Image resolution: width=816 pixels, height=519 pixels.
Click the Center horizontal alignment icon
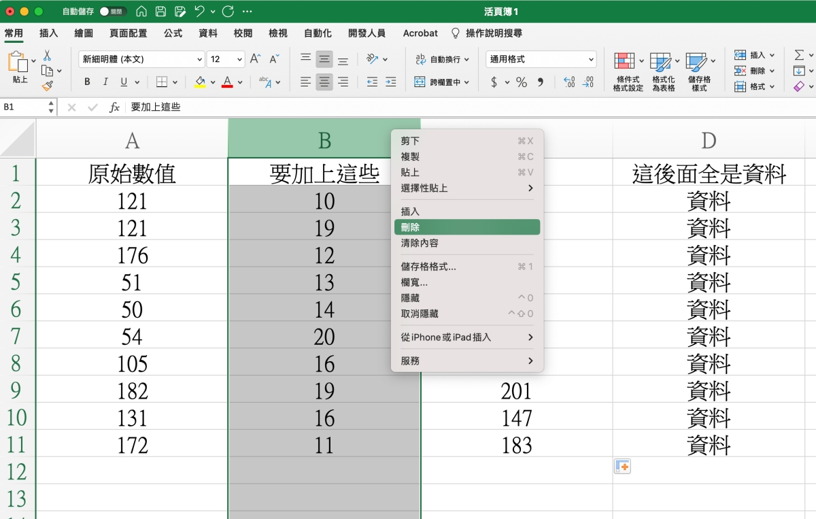pyautogui.click(x=324, y=82)
